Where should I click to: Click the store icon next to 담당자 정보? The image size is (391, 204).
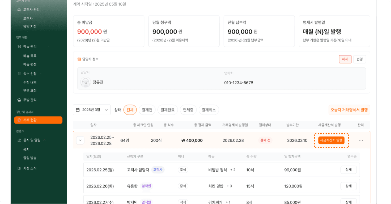pyautogui.click(x=79, y=59)
